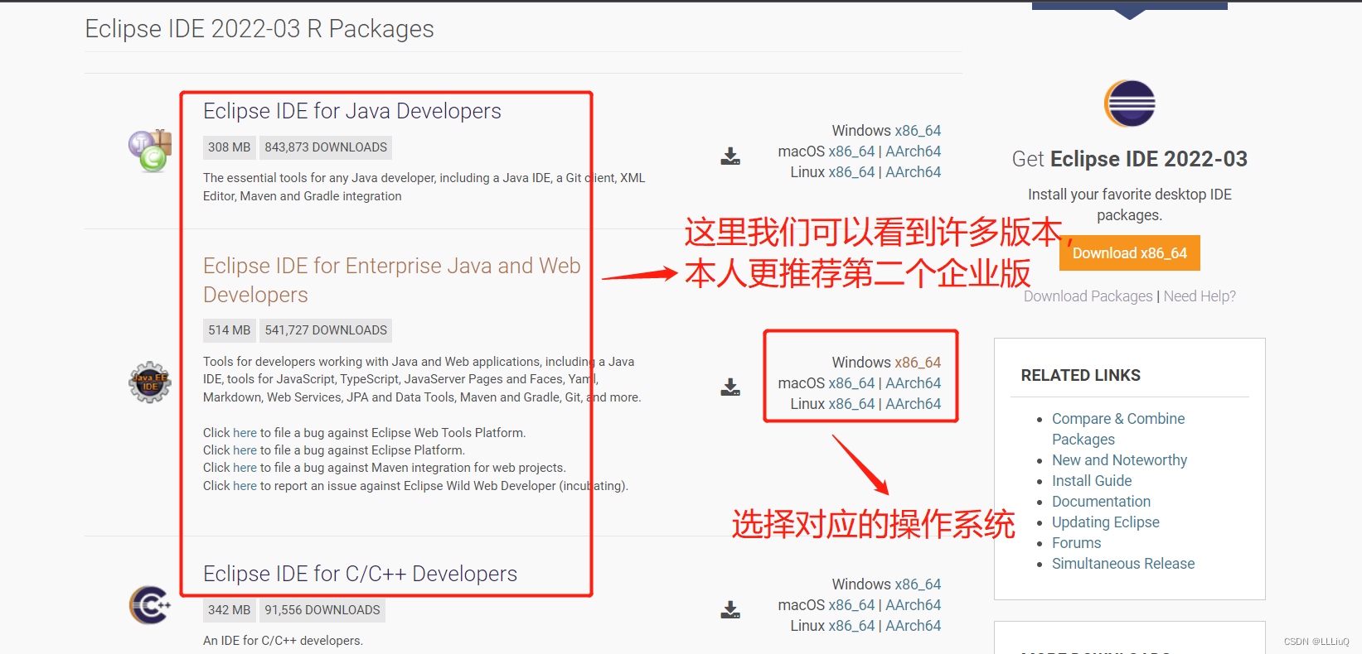Select macOS x86_64 for Enterprise Java package
This screenshot has width=1362, height=654.
[x=851, y=383]
